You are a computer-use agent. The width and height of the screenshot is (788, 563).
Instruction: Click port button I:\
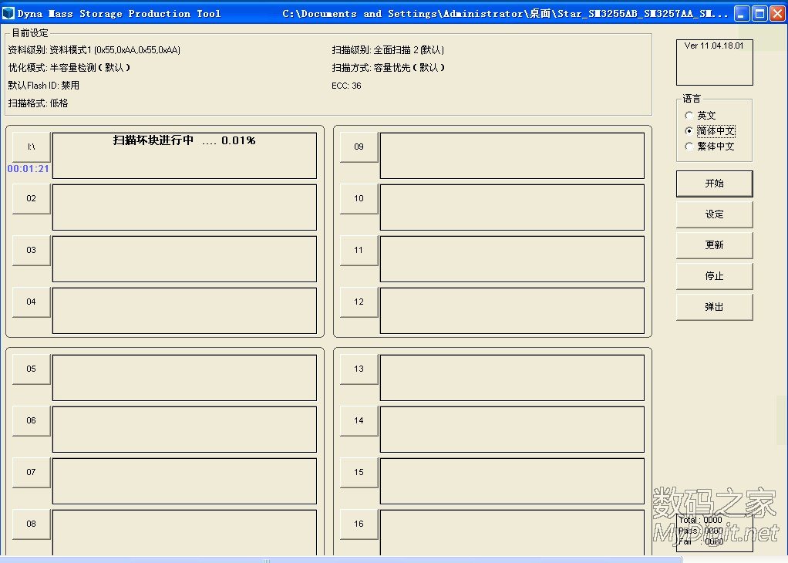coord(31,147)
